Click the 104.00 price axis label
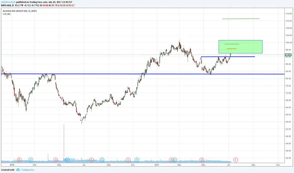The width and height of the screenshot is (294, 173). 289,35
